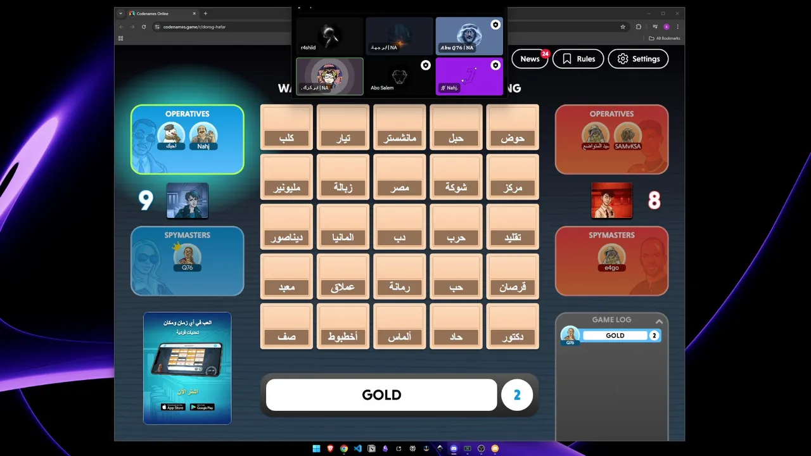Tap the مصر card
Viewport: 811px width, 456px height.
[x=400, y=177]
